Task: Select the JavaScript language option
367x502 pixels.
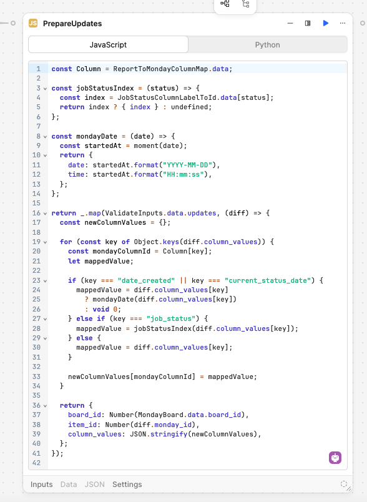Action: pyautogui.click(x=108, y=45)
